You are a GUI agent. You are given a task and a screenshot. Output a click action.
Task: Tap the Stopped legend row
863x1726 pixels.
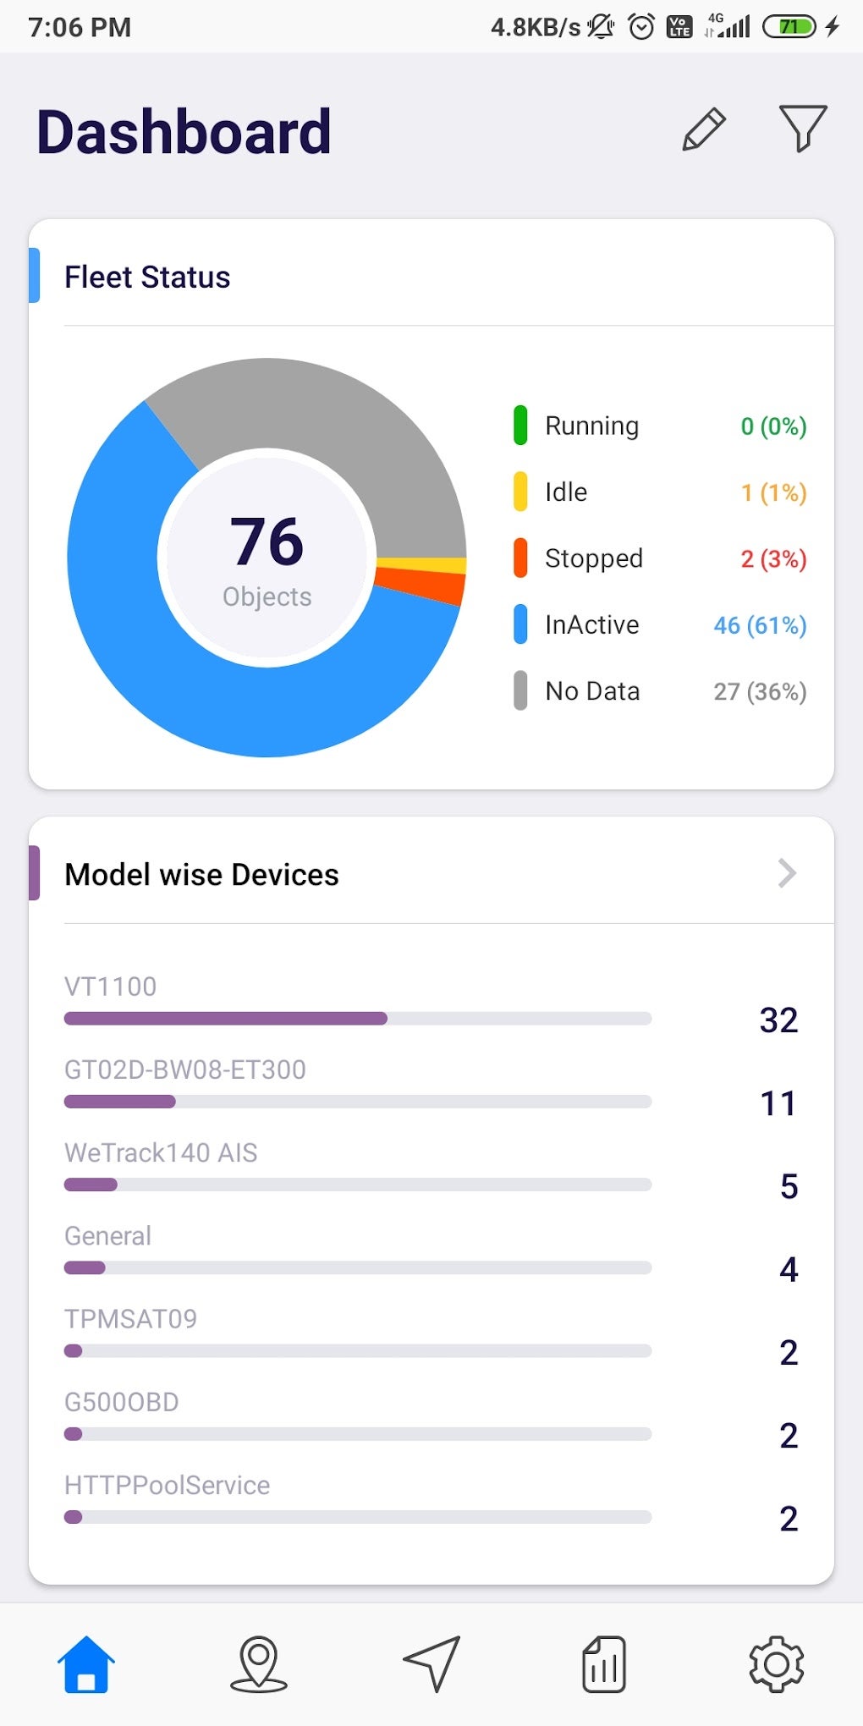tap(660, 558)
